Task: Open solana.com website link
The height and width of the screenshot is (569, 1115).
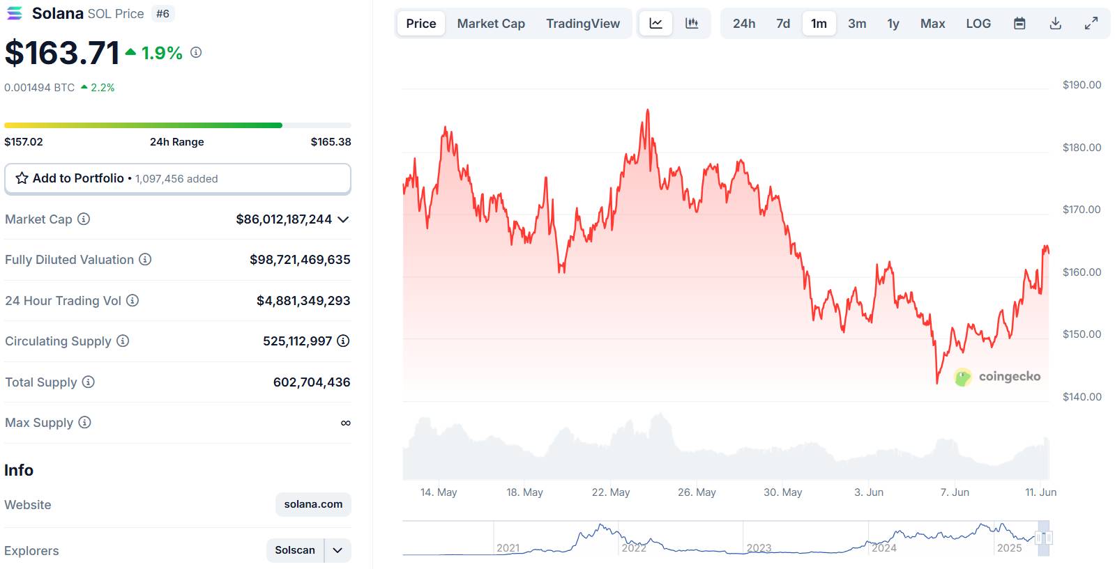Action: pyautogui.click(x=313, y=504)
